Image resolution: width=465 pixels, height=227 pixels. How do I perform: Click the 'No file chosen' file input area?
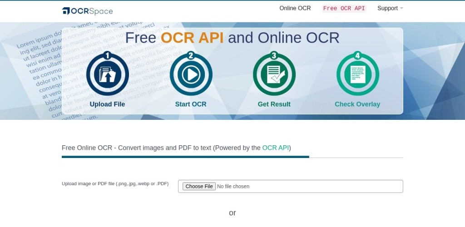(233, 186)
